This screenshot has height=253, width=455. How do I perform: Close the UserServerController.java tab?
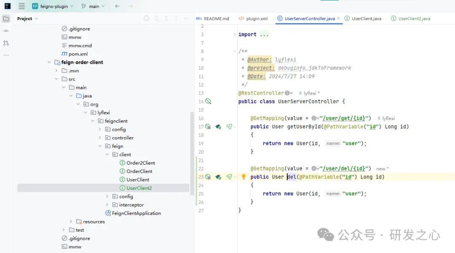(x=338, y=19)
